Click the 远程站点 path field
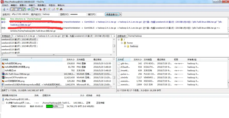The image size is (229, 118). [x=178, y=36]
